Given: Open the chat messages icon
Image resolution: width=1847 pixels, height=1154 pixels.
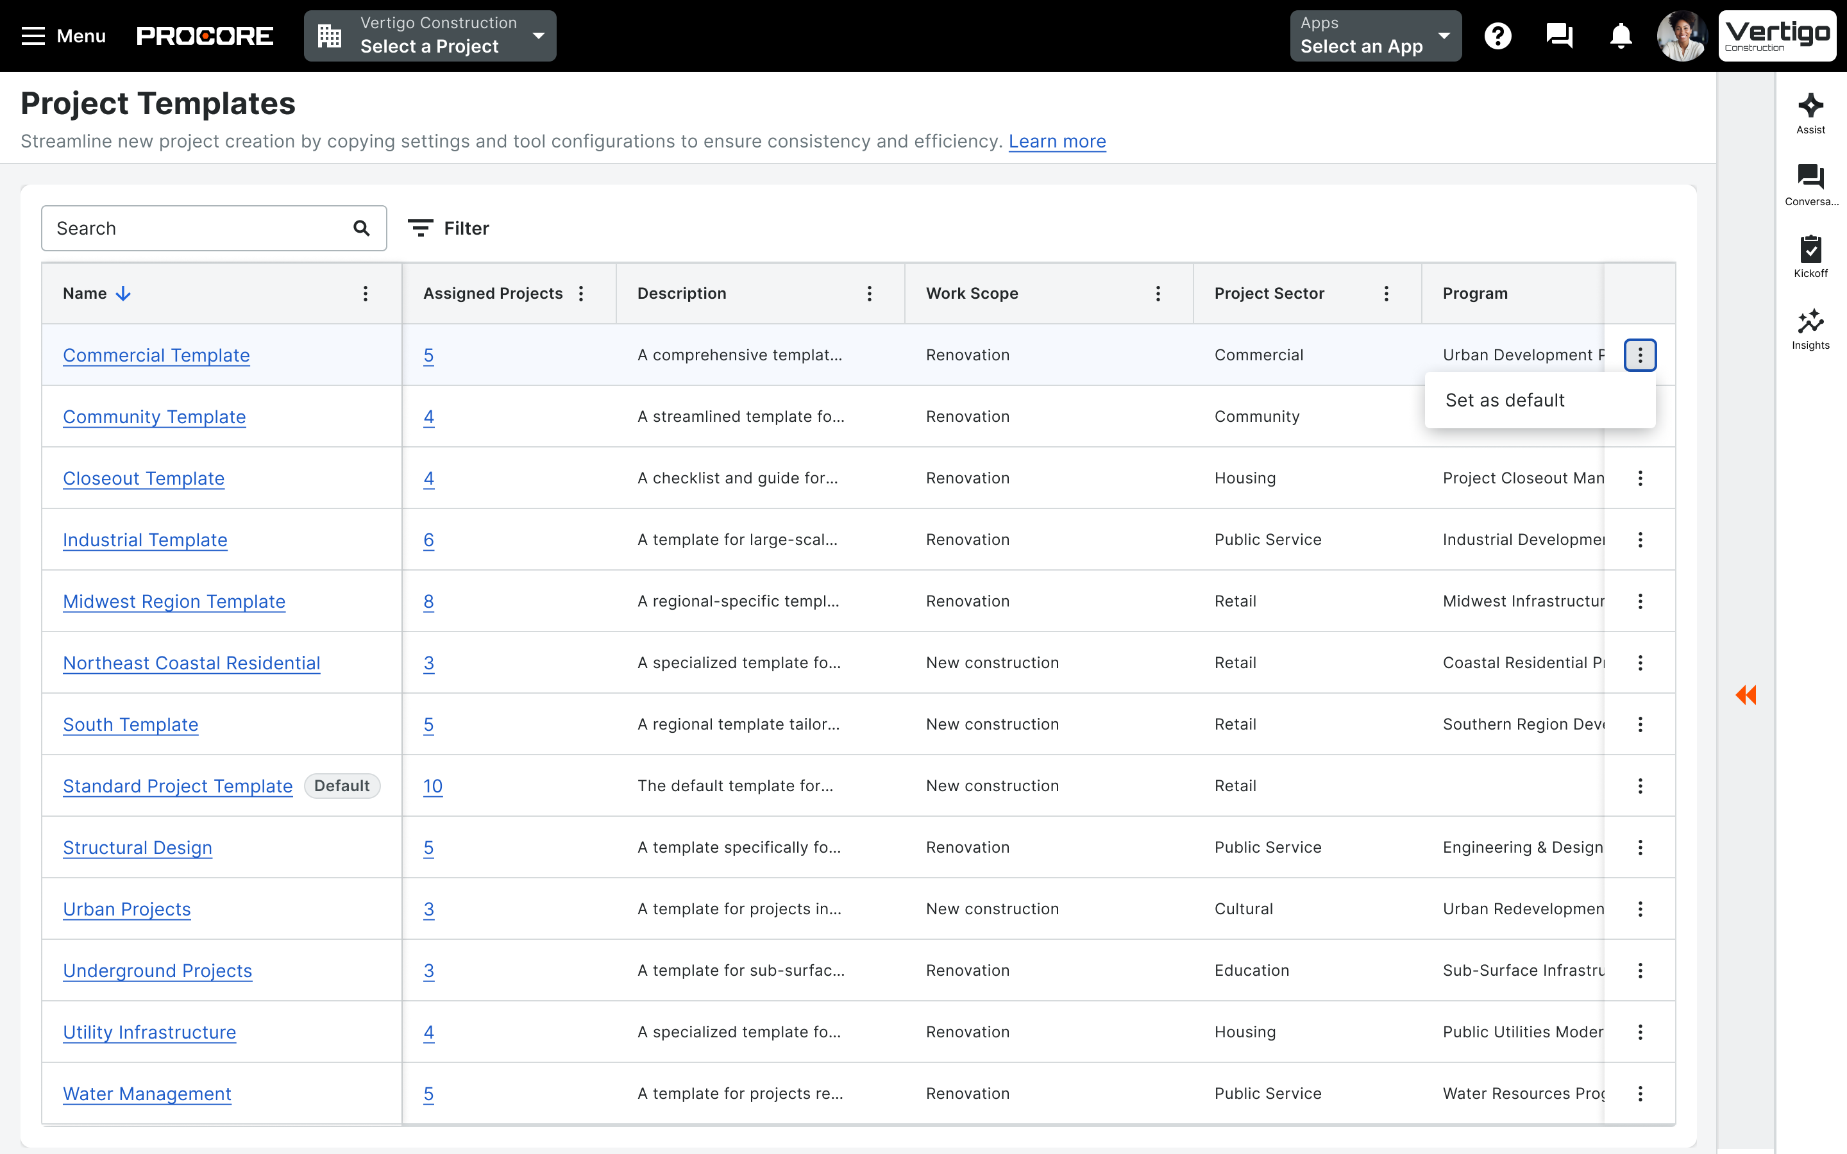Looking at the screenshot, I should pos(1559,35).
